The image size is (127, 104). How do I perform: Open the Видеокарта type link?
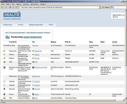point(36,76)
